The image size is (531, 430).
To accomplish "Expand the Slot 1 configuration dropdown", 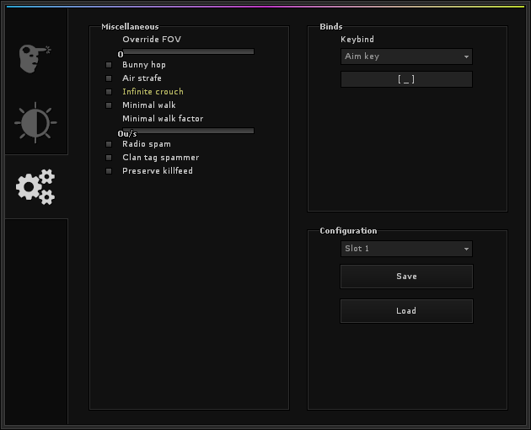I will 406,249.
